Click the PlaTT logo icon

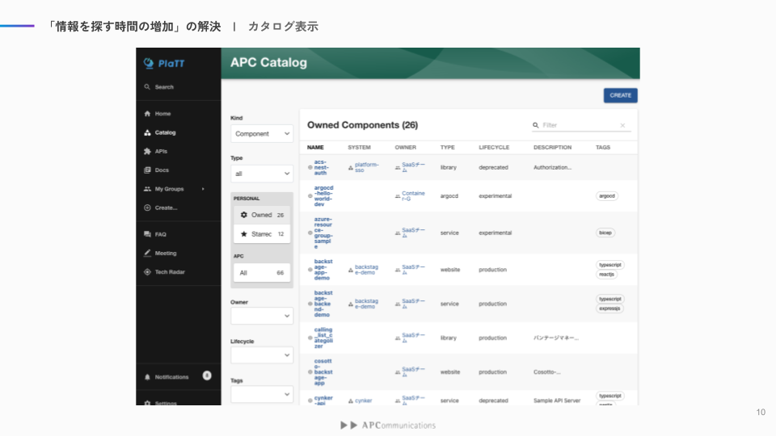(149, 63)
